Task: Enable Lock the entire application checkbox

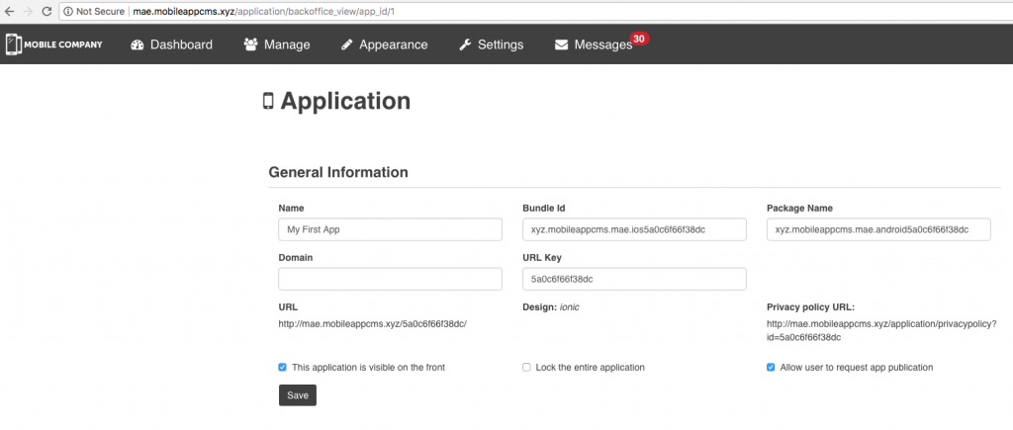Action: tap(527, 367)
